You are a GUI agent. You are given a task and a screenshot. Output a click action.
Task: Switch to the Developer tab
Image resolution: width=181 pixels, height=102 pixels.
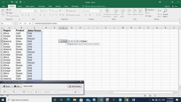pos(75,6)
